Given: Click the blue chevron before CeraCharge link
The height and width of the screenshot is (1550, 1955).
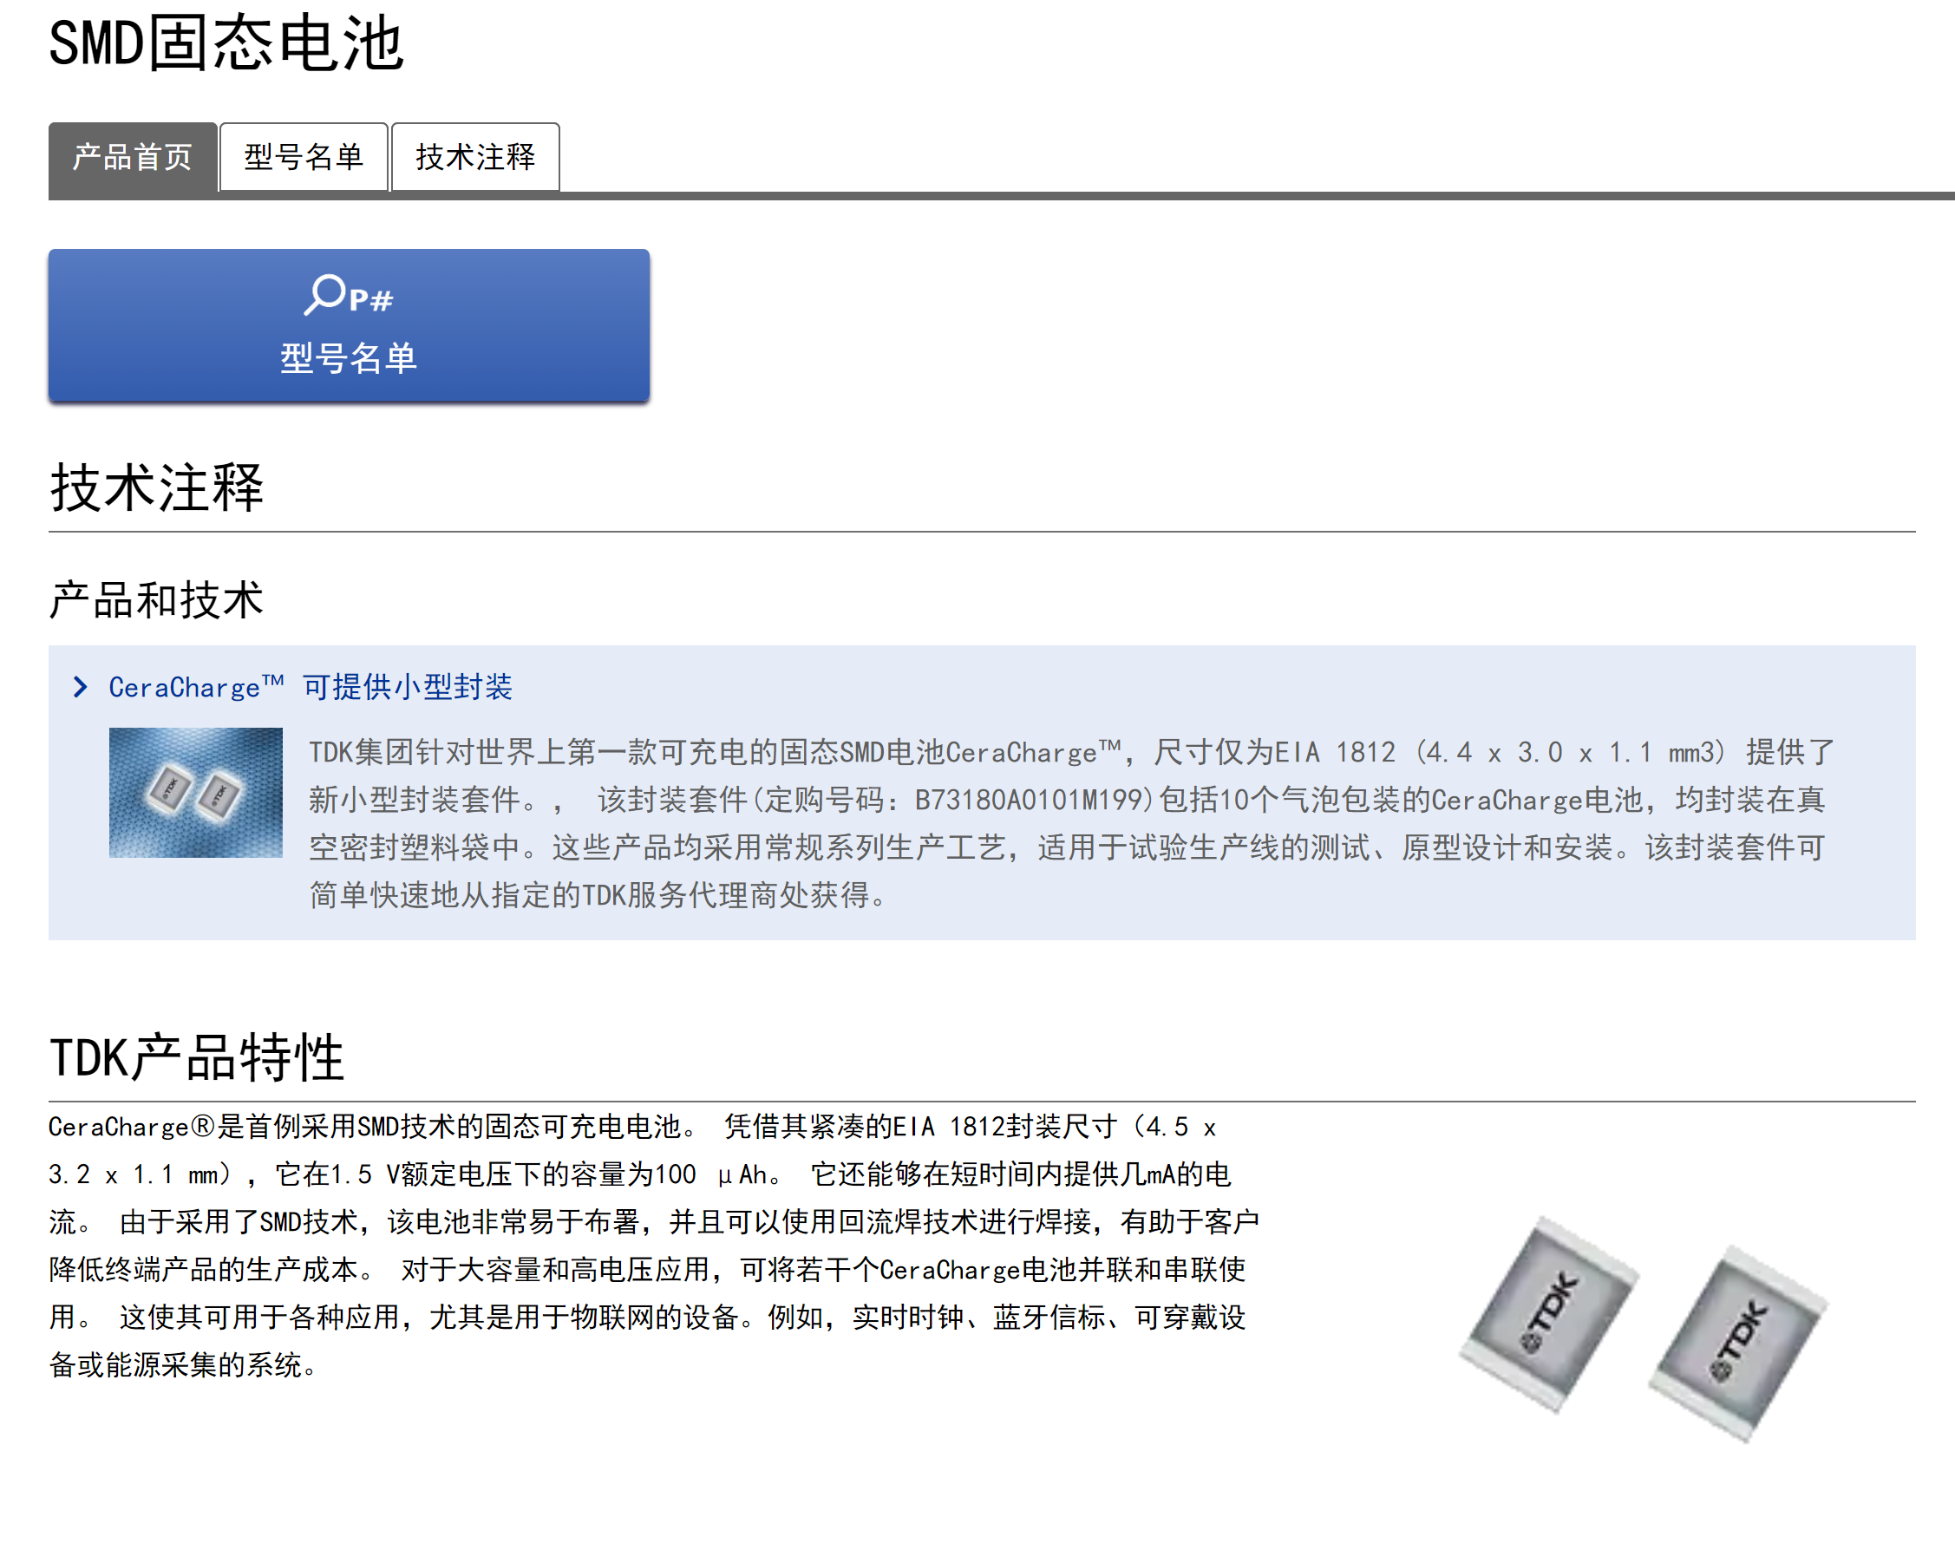Looking at the screenshot, I should click(x=80, y=687).
